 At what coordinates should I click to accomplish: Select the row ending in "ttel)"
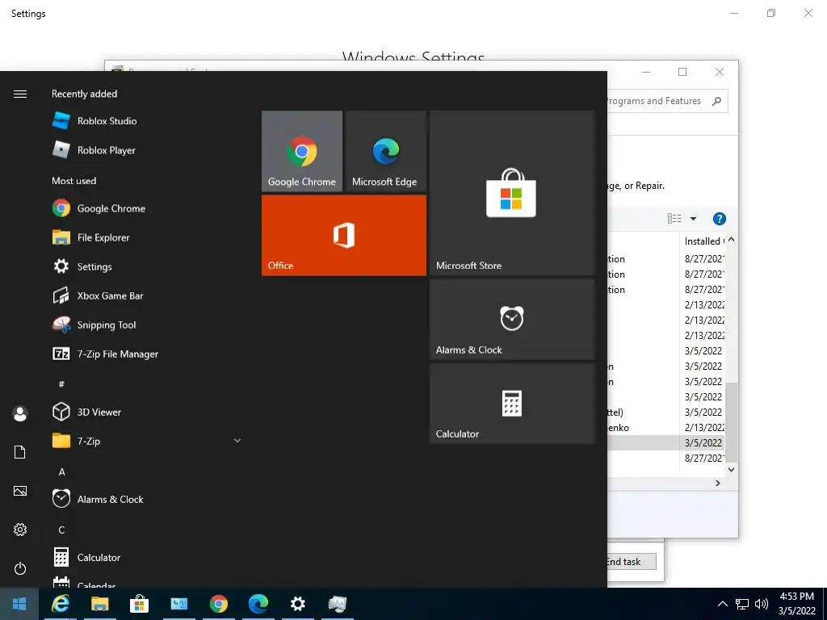pos(666,413)
